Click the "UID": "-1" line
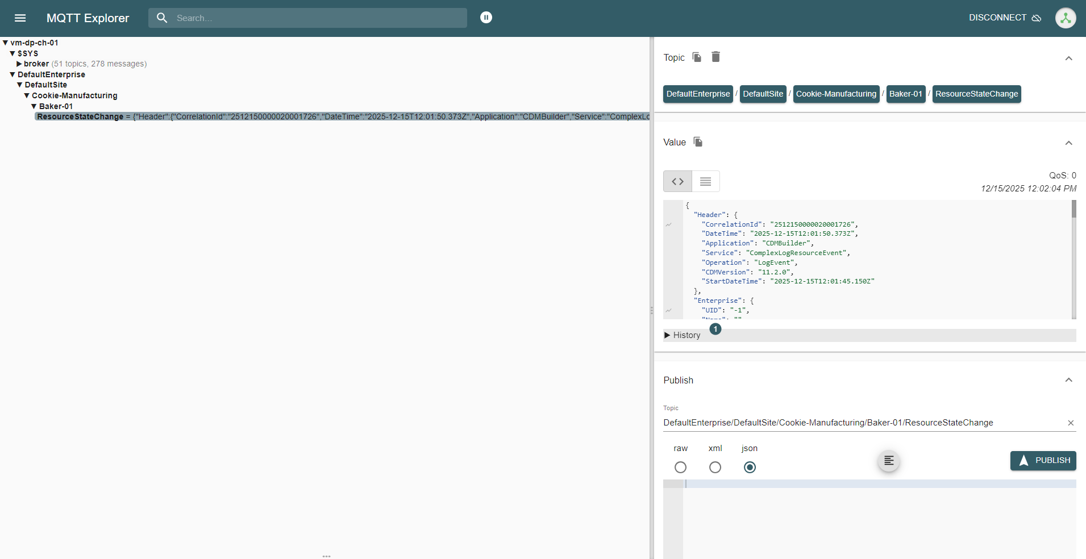Image resolution: width=1086 pixels, height=559 pixels. pyautogui.click(x=726, y=310)
